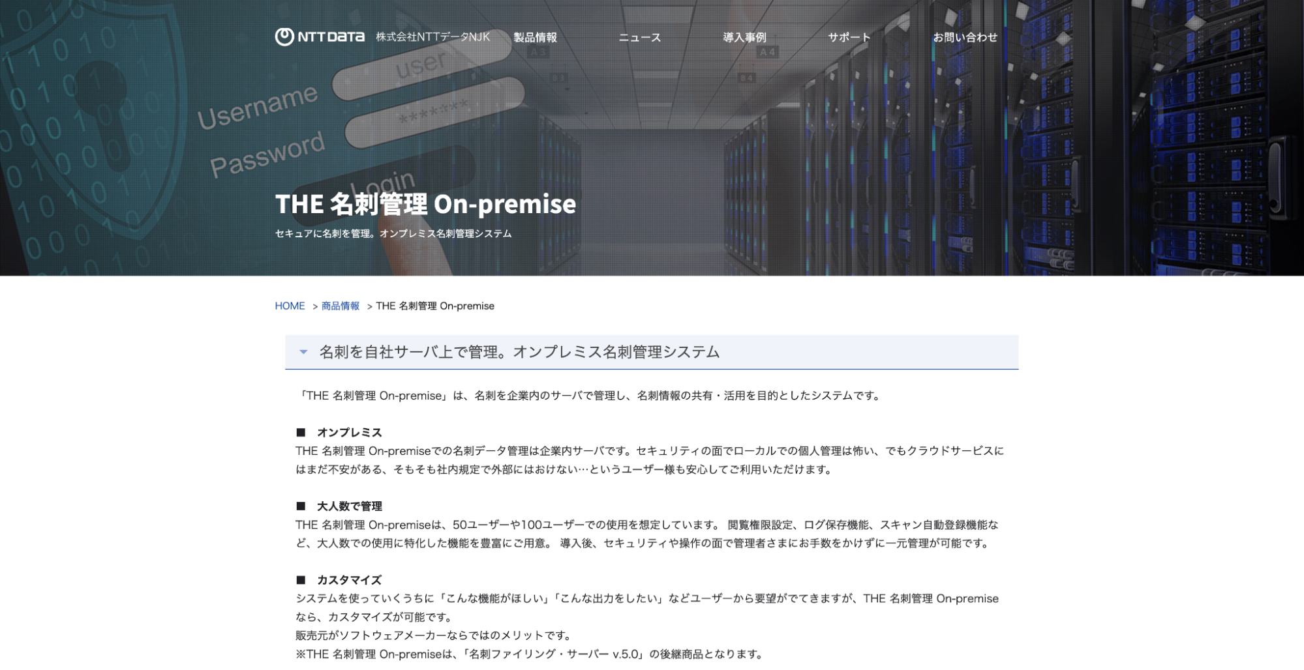1304x670 pixels.
Task: Follow the HOME breadcrumb link
Action: pyautogui.click(x=290, y=306)
